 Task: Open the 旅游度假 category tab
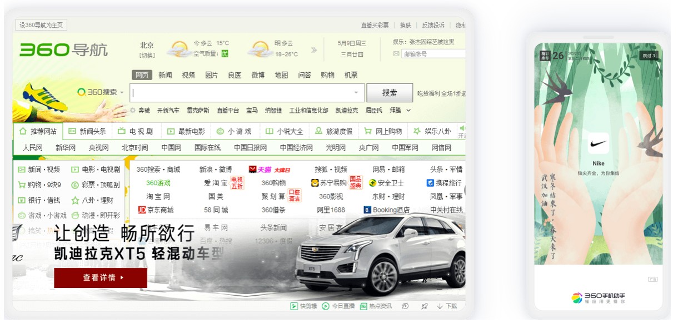tap(333, 132)
